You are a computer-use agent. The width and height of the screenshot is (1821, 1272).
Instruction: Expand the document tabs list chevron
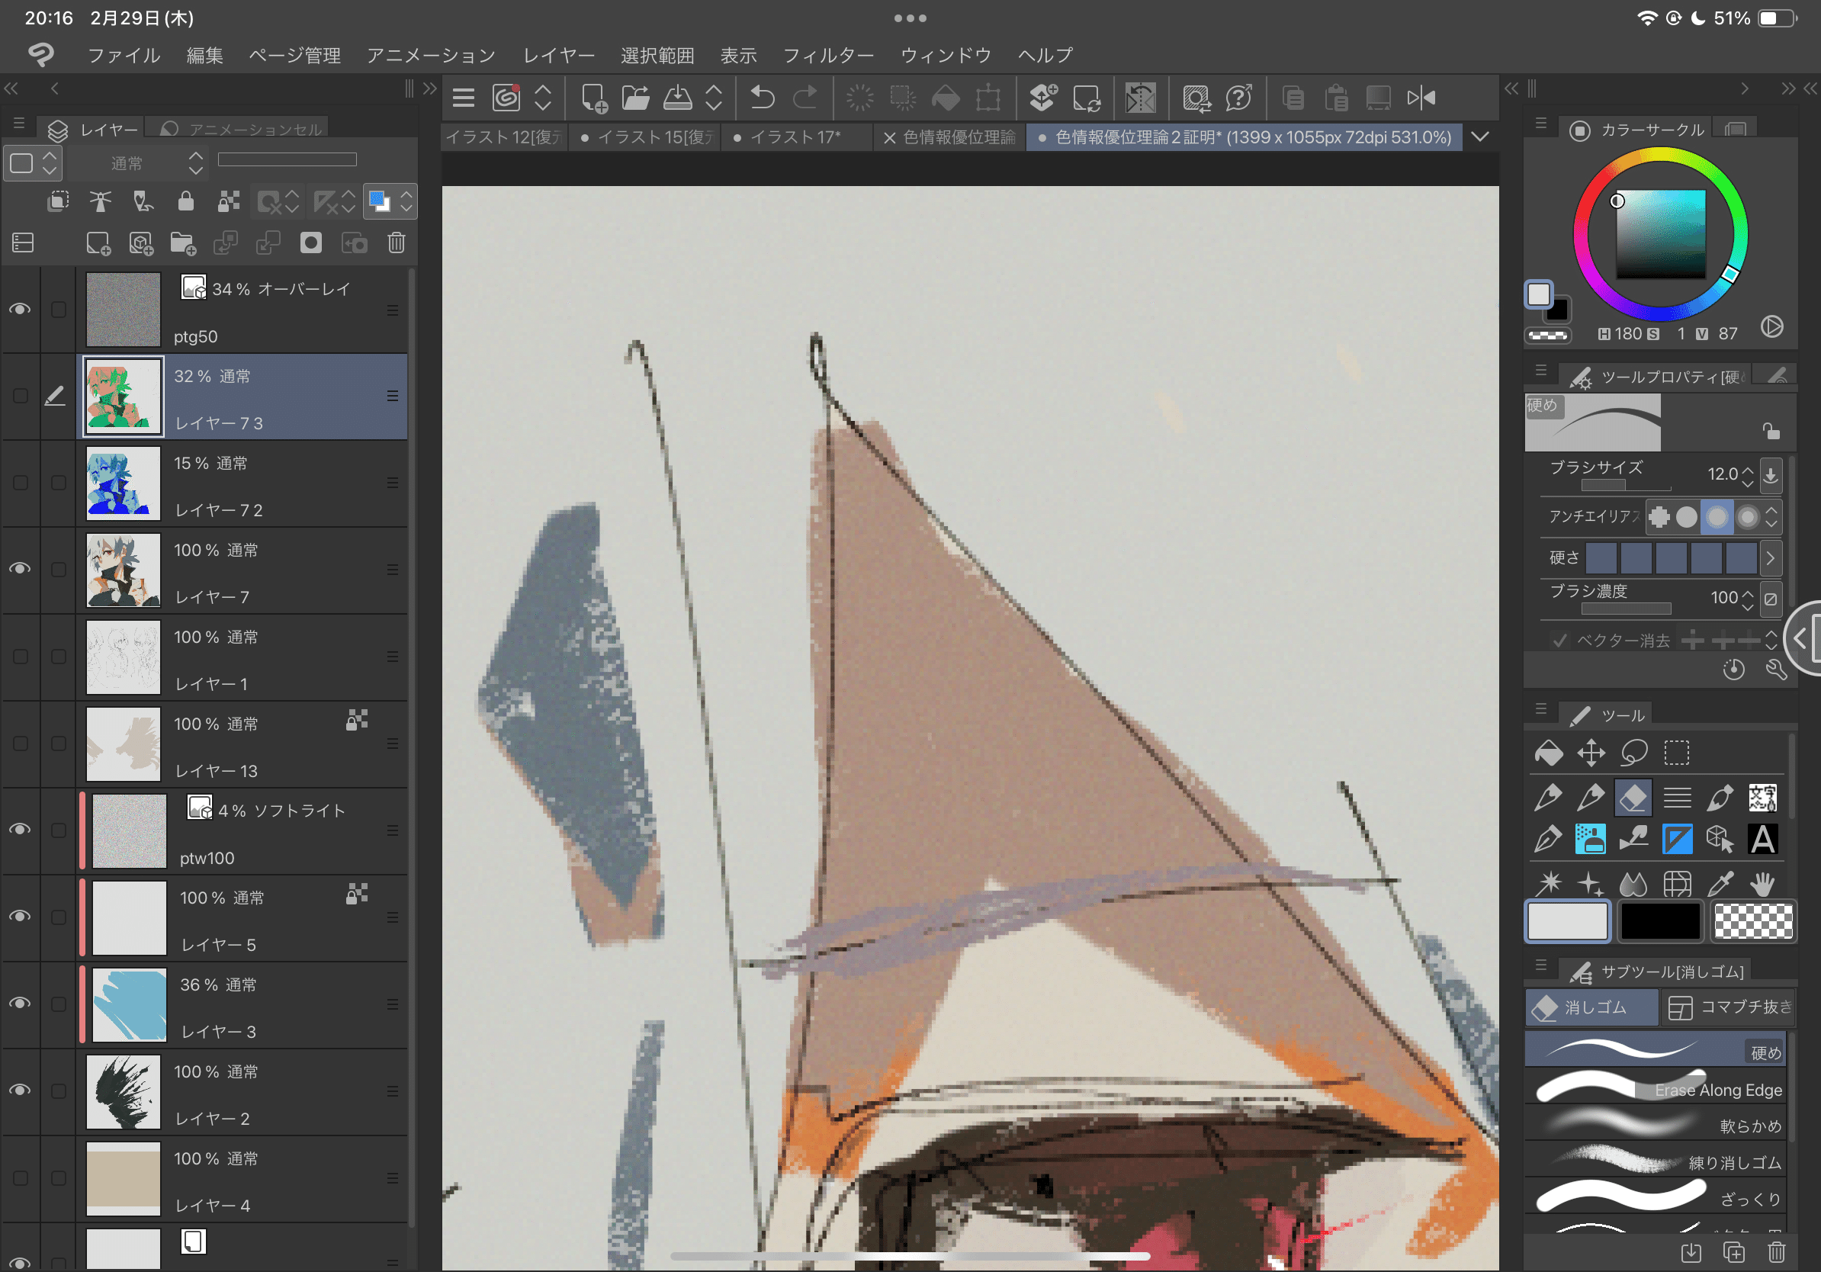(x=1479, y=137)
